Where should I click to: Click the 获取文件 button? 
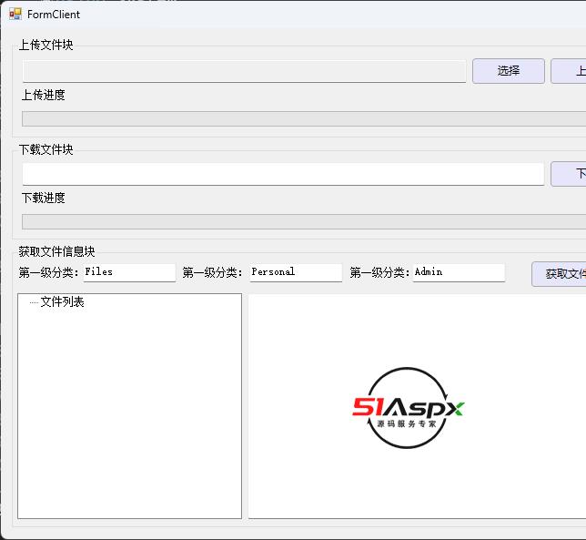pos(559,274)
